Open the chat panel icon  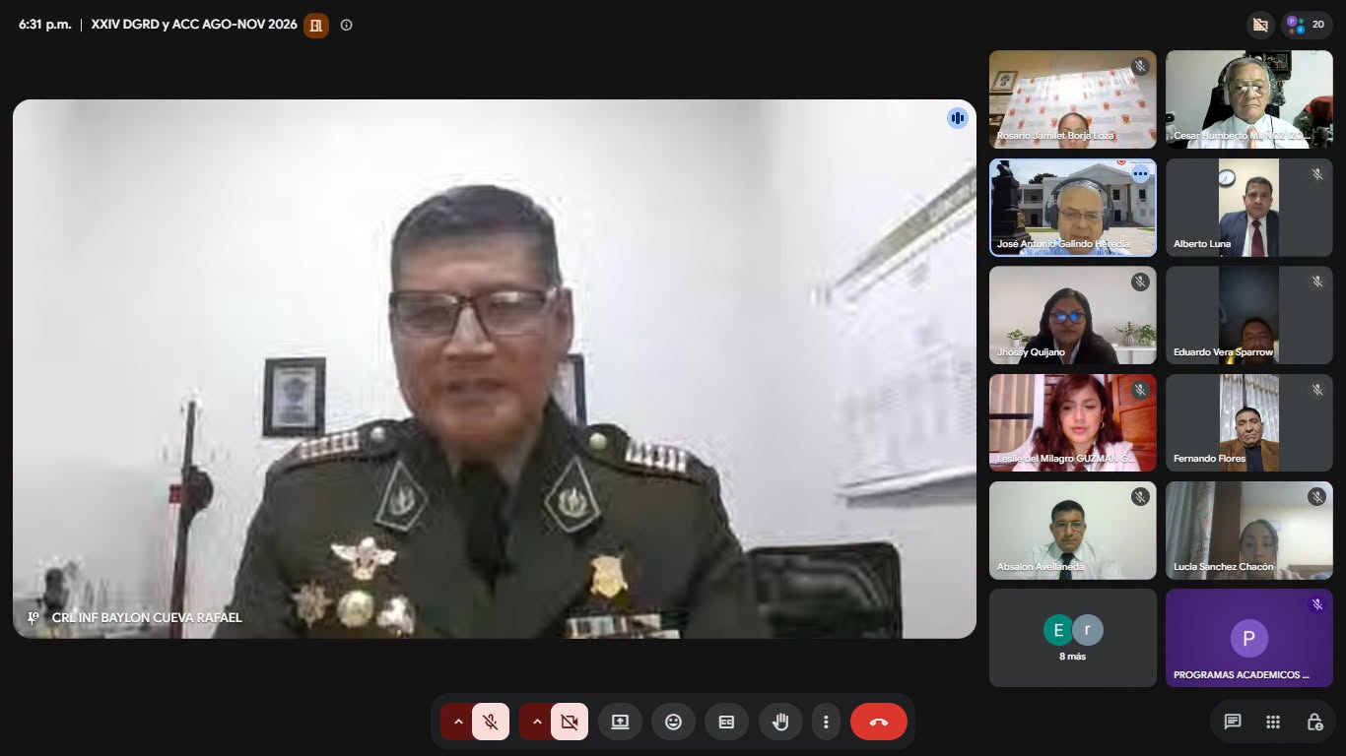[x=1233, y=722]
